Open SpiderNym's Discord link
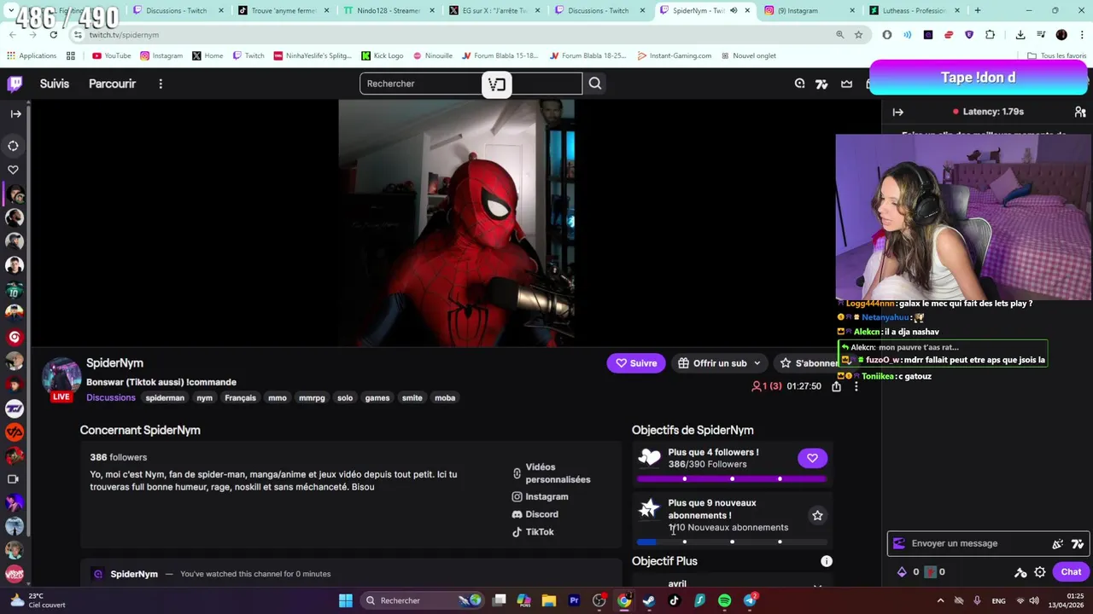Screen dimensions: 1093x614 point(535,514)
